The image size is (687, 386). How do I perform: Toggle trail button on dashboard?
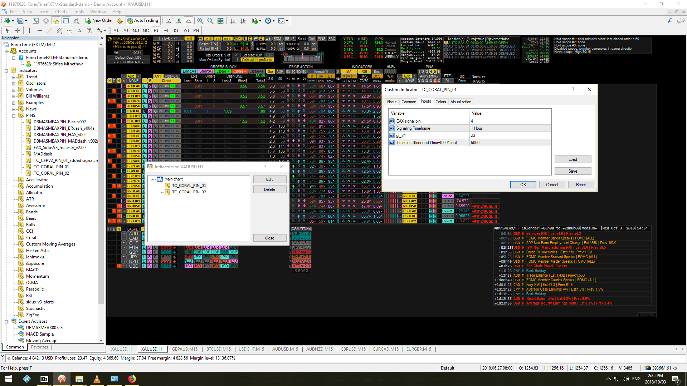(189, 39)
